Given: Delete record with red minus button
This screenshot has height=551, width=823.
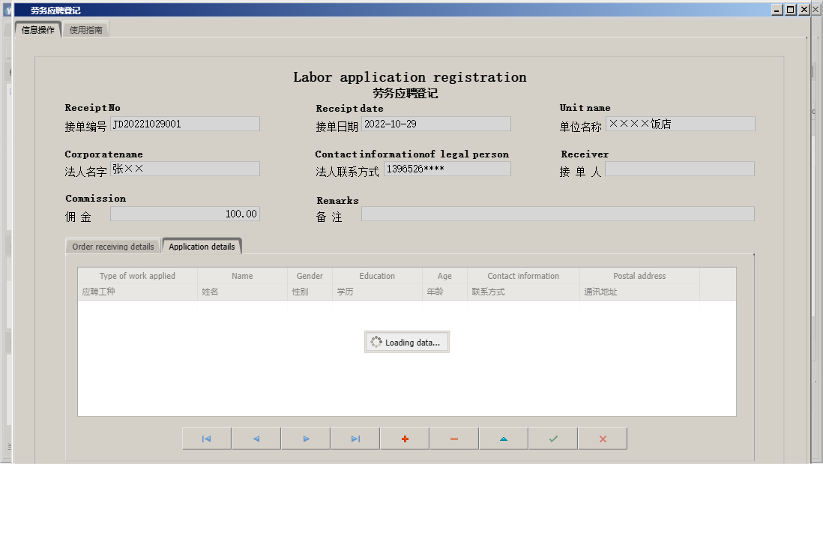Looking at the screenshot, I should click(453, 439).
